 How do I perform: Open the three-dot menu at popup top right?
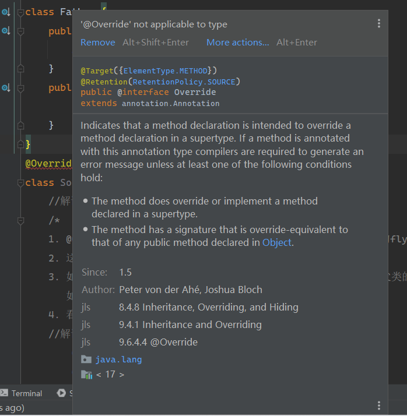pos(379,24)
